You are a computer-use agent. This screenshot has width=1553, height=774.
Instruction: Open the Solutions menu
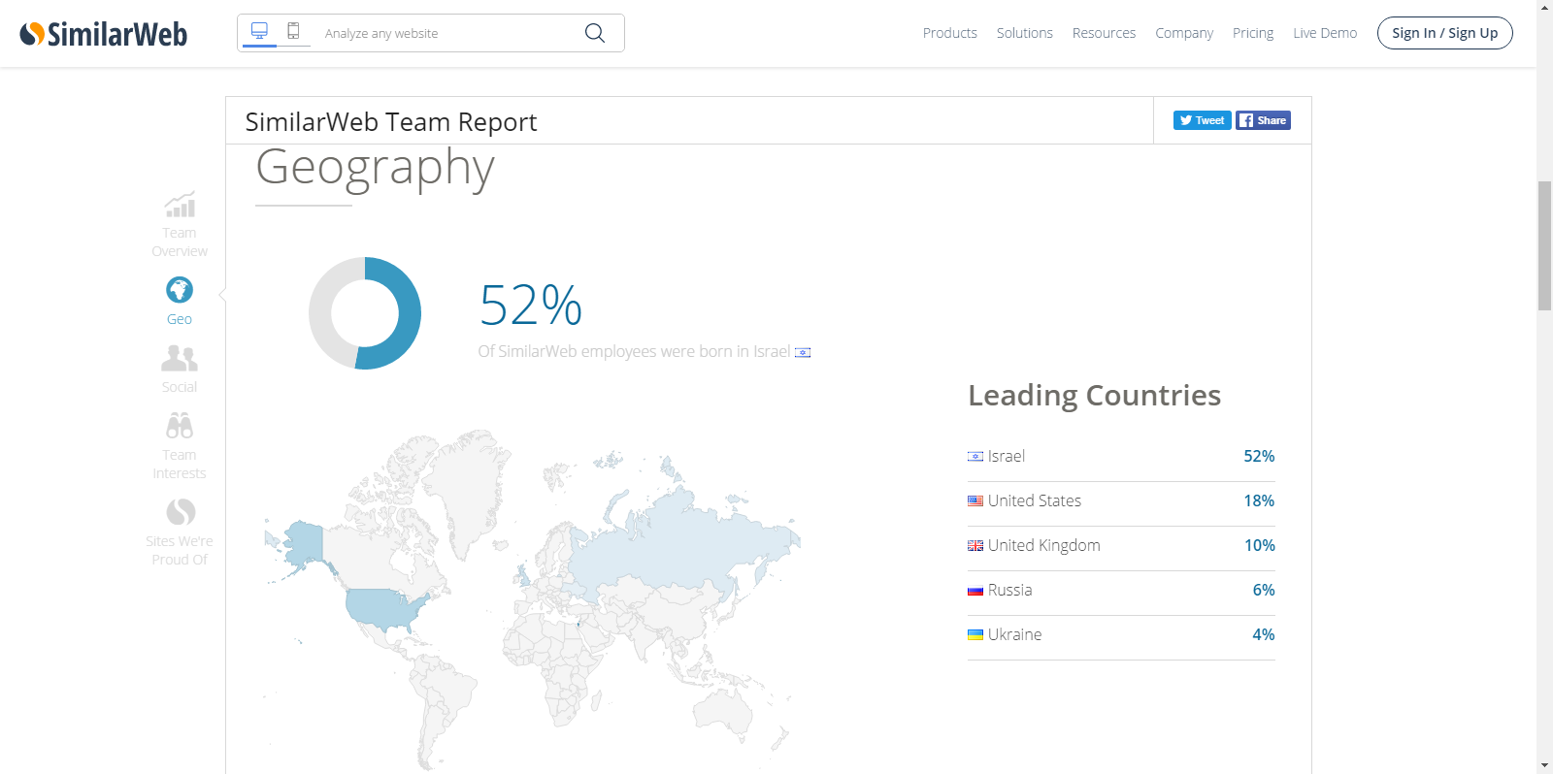tap(1024, 33)
